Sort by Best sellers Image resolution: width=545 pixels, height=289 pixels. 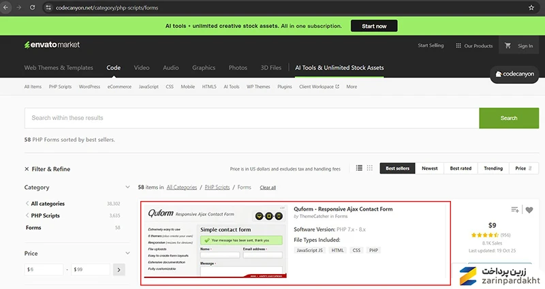point(397,168)
